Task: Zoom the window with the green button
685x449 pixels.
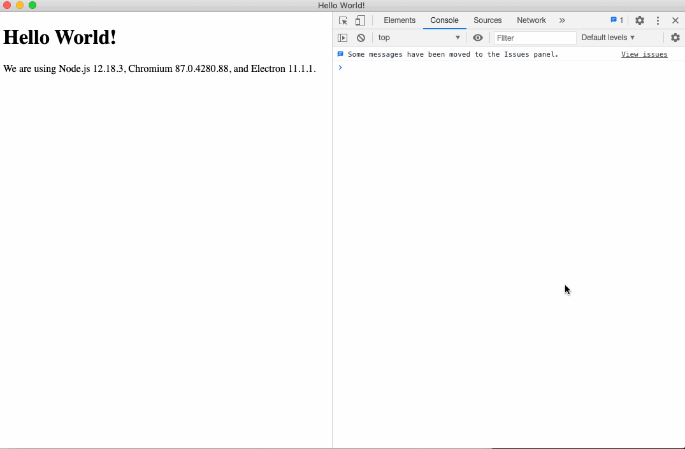Action: (x=32, y=5)
